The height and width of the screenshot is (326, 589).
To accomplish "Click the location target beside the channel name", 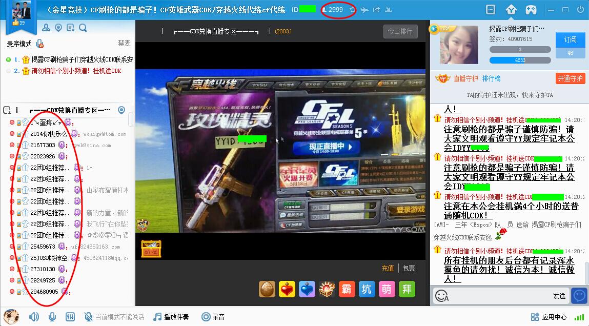I will click(121, 110).
